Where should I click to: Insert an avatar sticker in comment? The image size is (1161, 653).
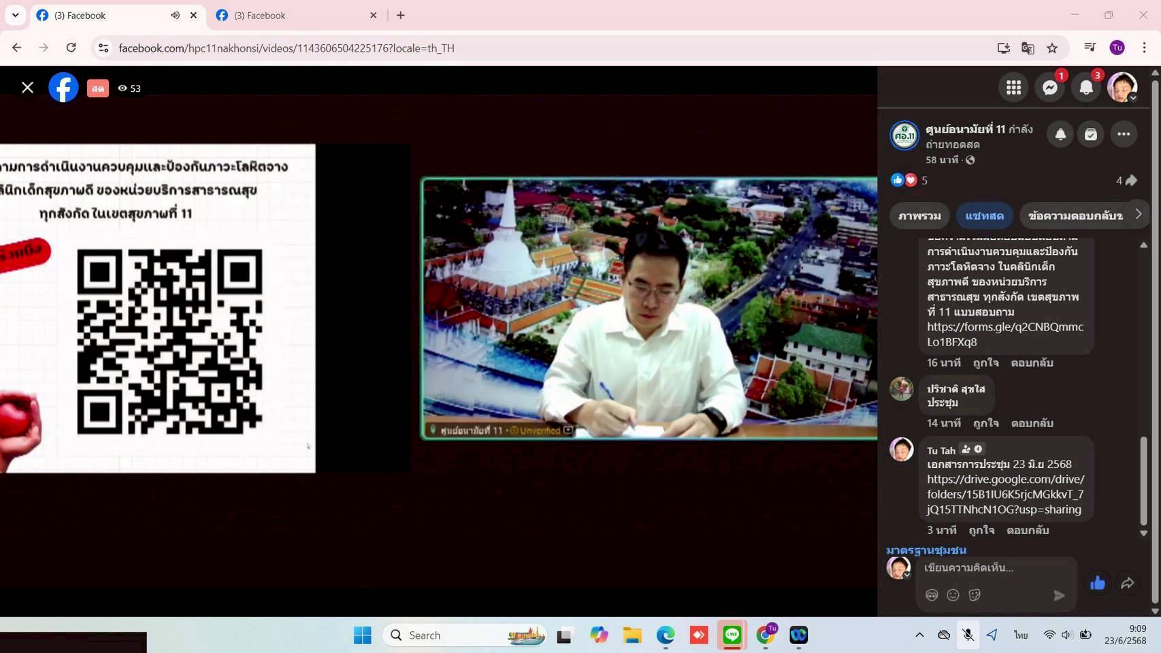932,595
